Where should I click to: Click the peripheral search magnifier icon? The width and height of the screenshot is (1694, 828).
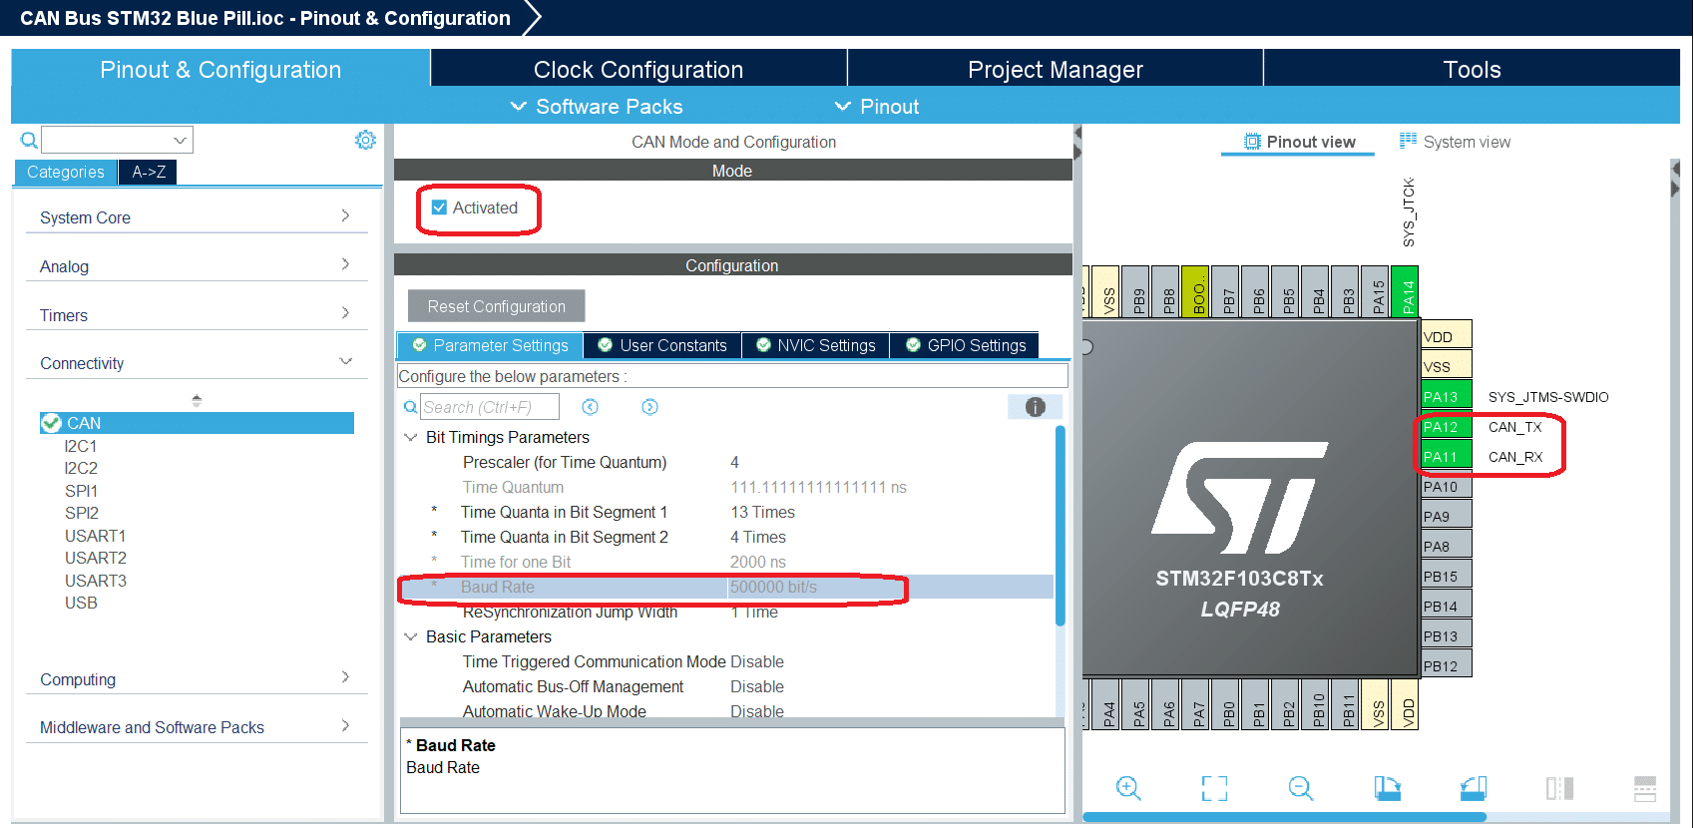tap(29, 140)
